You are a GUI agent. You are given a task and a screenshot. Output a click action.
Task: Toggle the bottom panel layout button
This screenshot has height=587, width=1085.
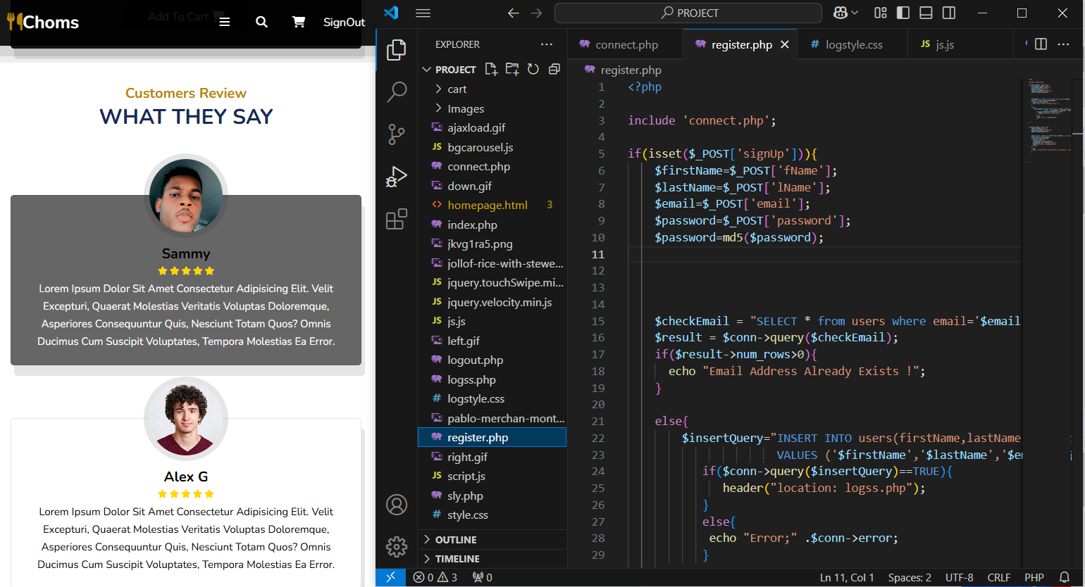(x=926, y=13)
